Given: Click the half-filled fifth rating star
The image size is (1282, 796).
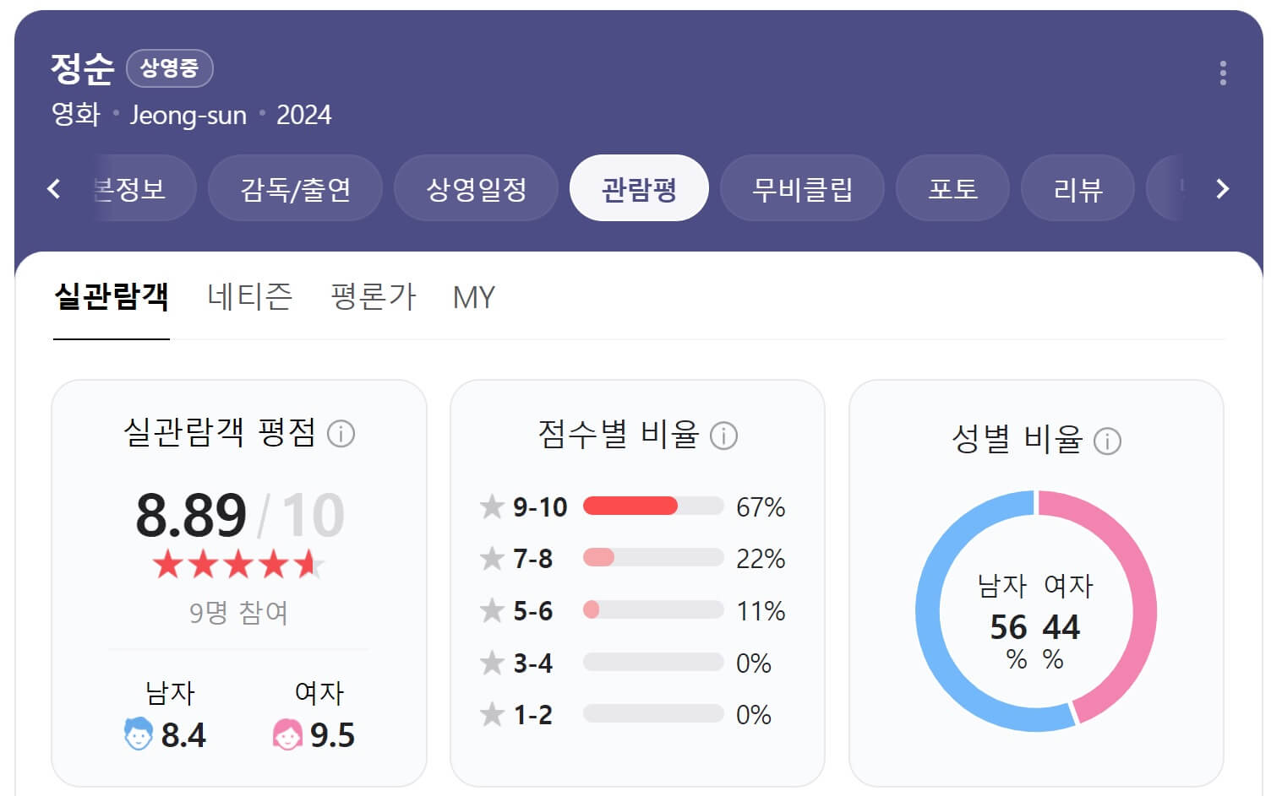Looking at the screenshot, I should point(312,564).
